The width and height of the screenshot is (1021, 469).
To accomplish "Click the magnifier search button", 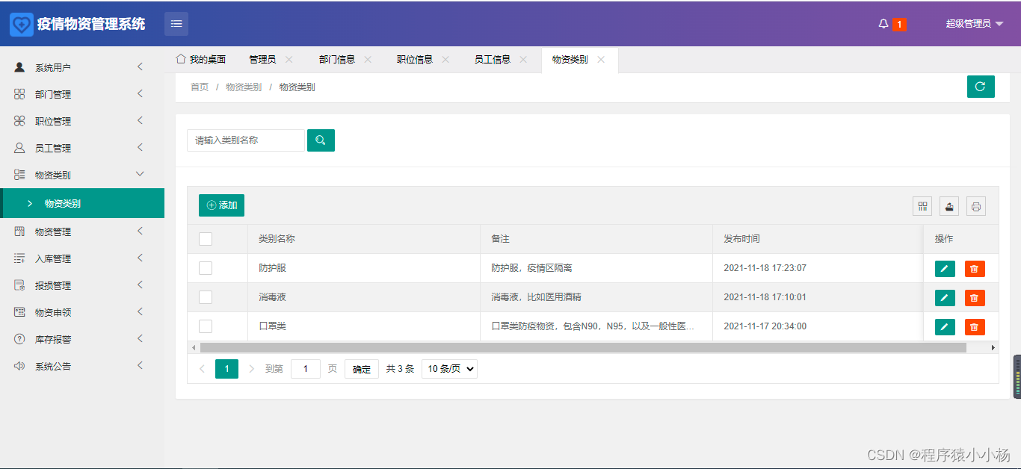I will (x=321, y=140).
